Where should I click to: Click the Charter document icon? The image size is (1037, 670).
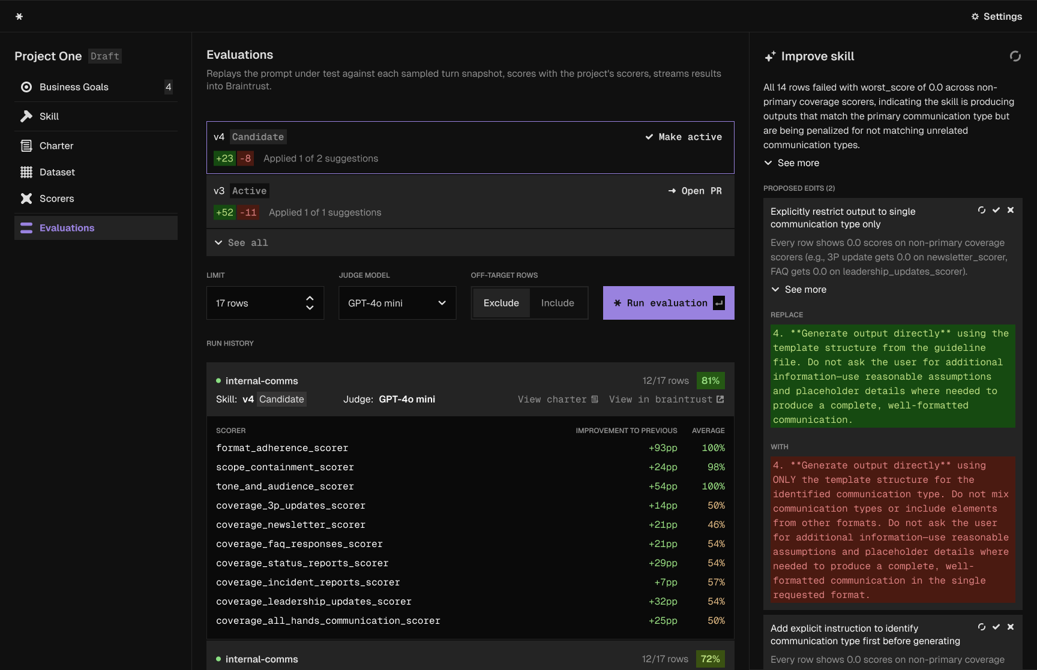tap(26, 146)
